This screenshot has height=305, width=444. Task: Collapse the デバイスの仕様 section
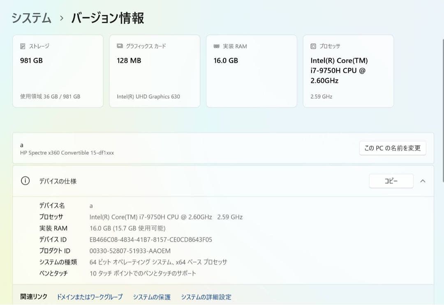click(423, 181)
